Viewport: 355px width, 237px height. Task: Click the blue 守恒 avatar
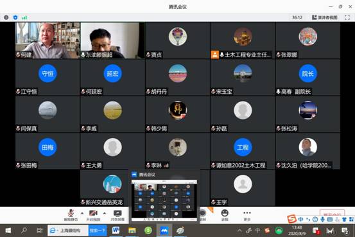[x=48, y=73]
